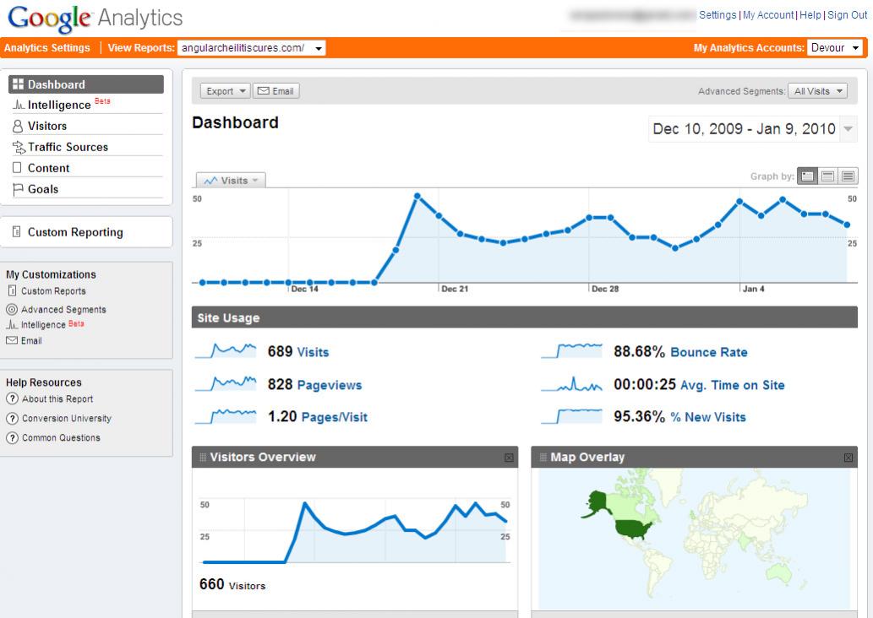Open Advanced Segments under My Customizations
The height and width of the screenshot is (618, 873).
(63, 310)
